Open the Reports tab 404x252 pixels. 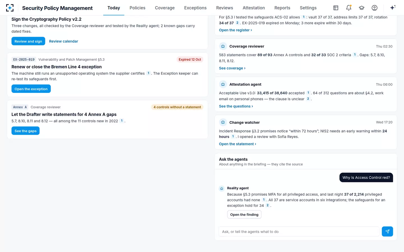(282, 8)
